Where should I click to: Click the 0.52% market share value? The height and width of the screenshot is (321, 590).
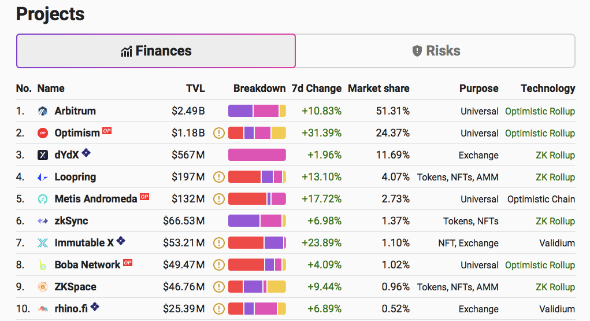[395, 309]
